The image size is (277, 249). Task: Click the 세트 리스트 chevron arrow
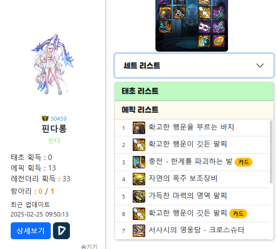[260, 65]
